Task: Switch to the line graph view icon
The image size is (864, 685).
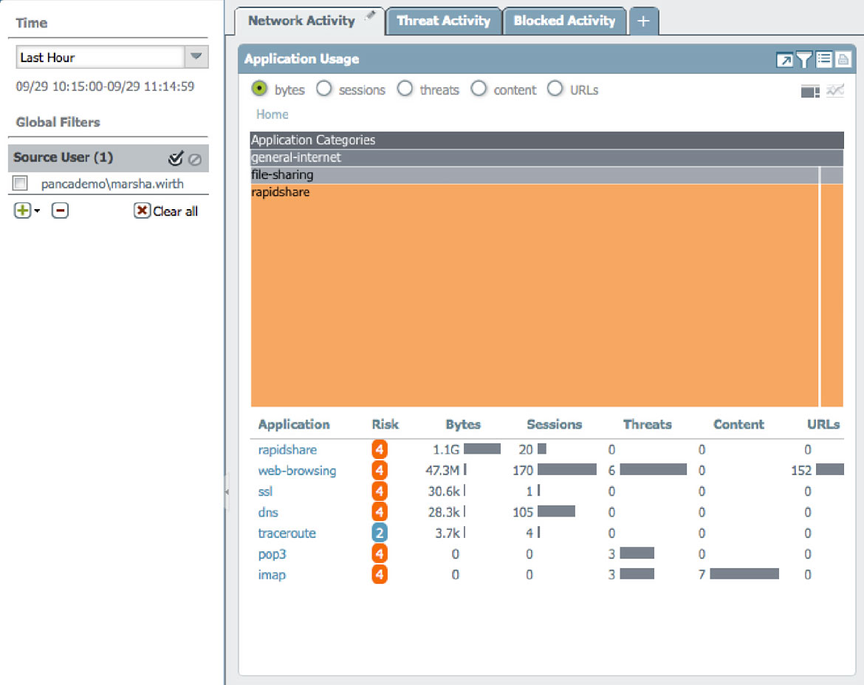Action: (x=835, y=91)
